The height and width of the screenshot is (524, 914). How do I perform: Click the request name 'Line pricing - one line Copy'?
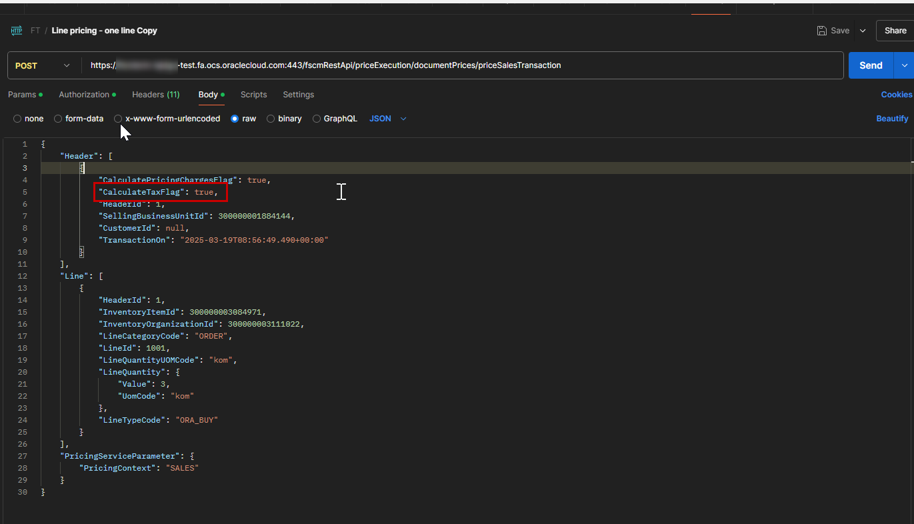(x=104, y=31)
